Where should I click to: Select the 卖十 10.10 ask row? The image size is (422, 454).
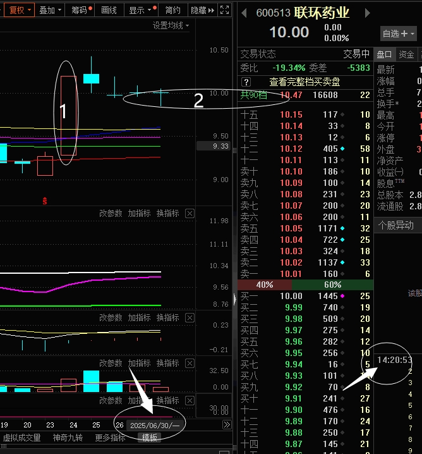click(x=305, y=171)
